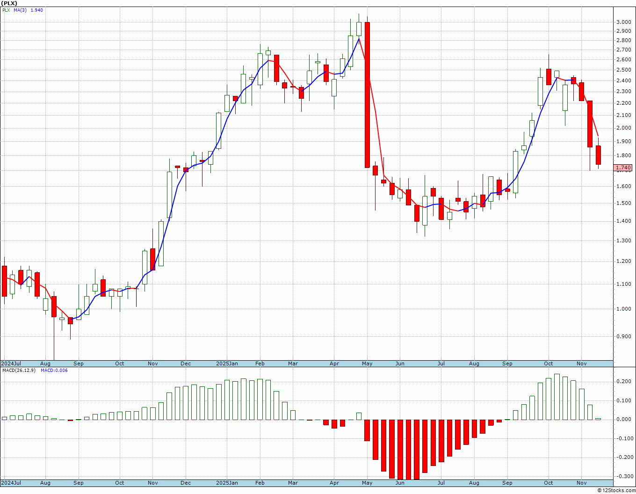Select May on the price chart date axis
Image resolution: width=636 pixels, height=494 pixels.
click(x=368, y=363)
